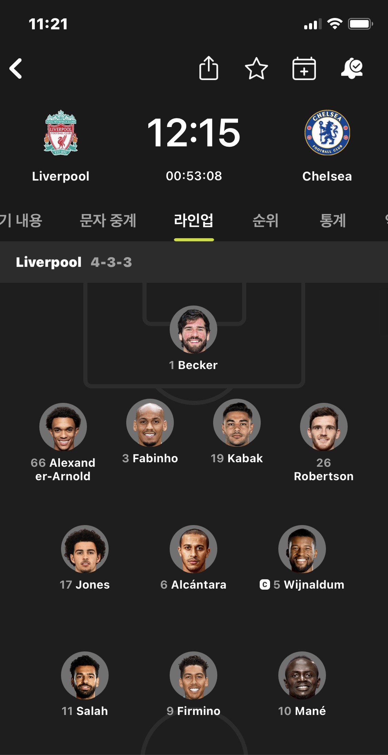Switch to the 순위 tab
Image resolution: width=388 pixels, height=755 pixels.
(x=265, y=220)
